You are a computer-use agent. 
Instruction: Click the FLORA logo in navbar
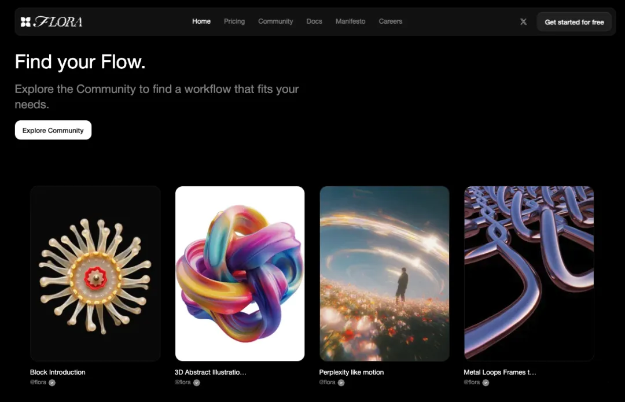coord(52,21)
